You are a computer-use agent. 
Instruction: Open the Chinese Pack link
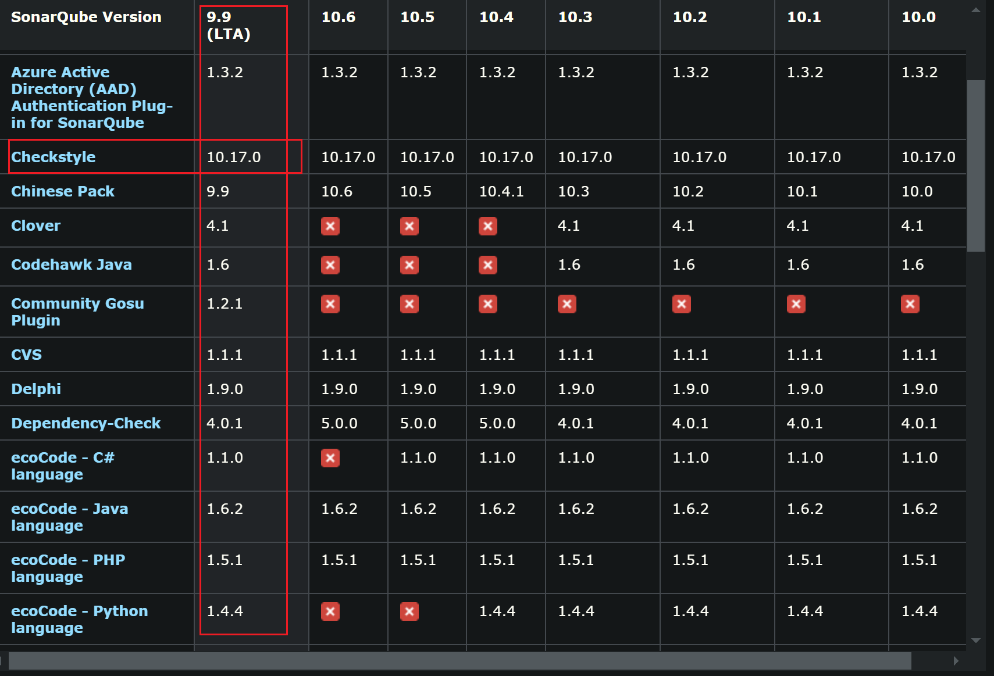(63, 191)
